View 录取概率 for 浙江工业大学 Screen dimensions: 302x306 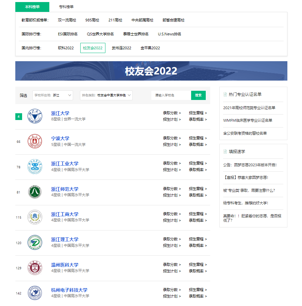[198, 170]
